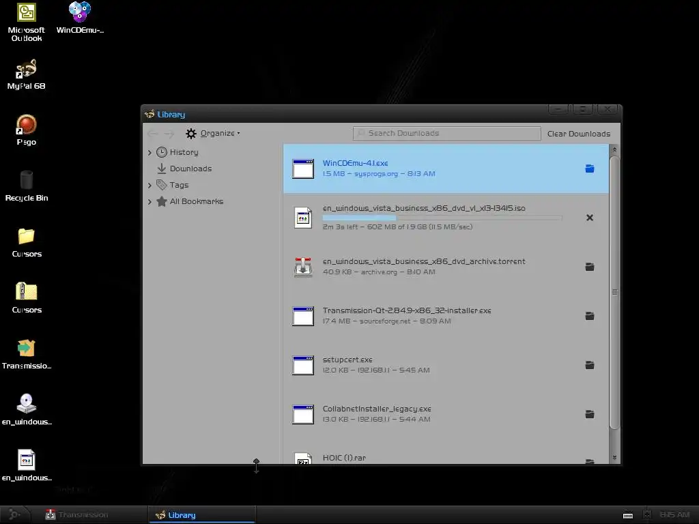Select the en_windows disc image desktop icon
This screenshot has height=524, width=699.
[x=27, y=410]
